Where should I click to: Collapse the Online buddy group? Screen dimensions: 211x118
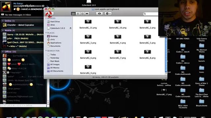[3, 21]
